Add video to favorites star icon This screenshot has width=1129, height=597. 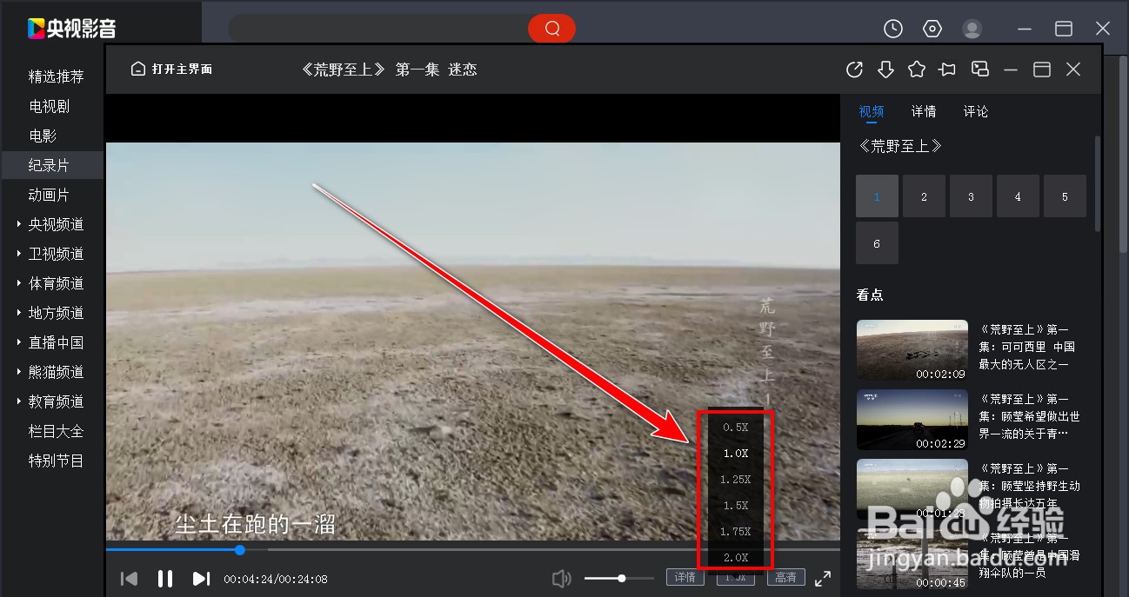(x=917, y=70)
